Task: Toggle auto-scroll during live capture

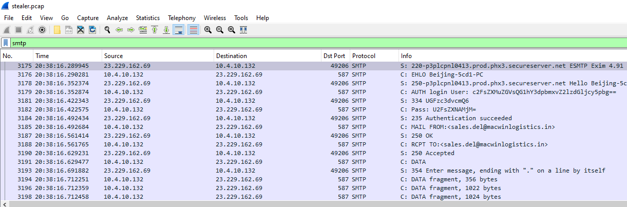Action: point(178,30)
